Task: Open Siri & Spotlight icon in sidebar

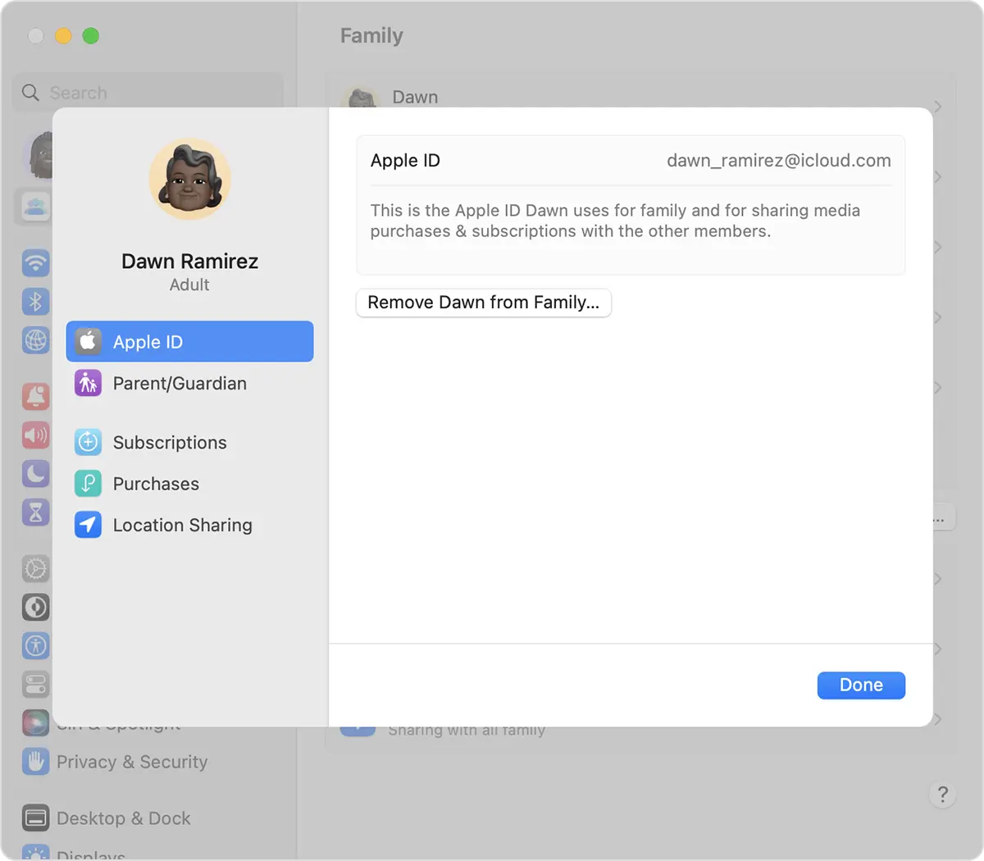Action: coord(35,722)
